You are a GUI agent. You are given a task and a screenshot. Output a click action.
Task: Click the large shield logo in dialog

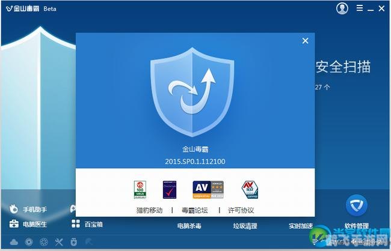[x=192, y=92]
